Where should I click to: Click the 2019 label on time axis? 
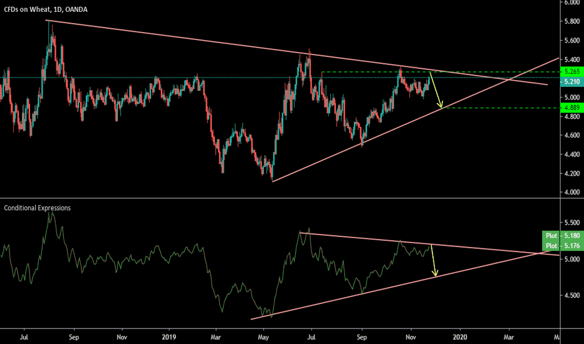tap(169, 337)
